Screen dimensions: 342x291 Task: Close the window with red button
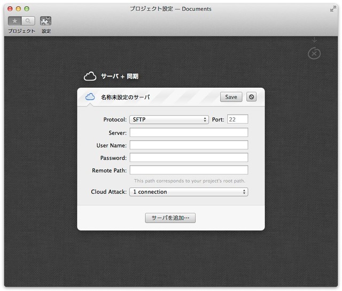(x=10, y=9)
